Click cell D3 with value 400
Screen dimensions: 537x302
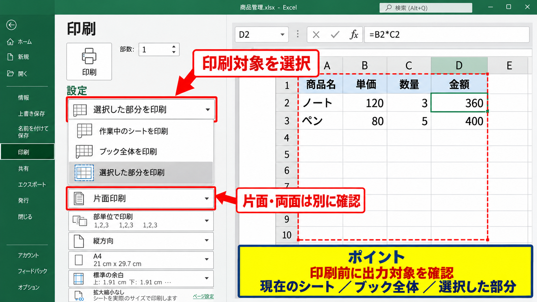coord(459,121)
